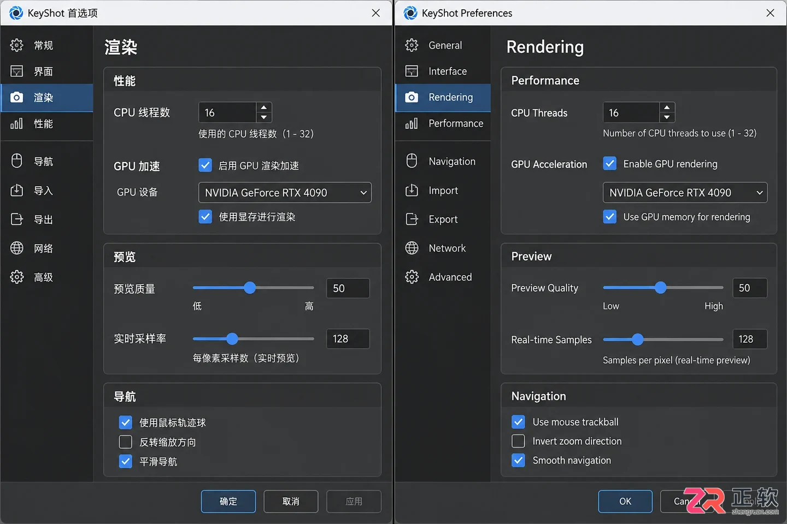Confirm settings with the 确定 button
This screenshot has width=787, height=524.
(228, 502)
